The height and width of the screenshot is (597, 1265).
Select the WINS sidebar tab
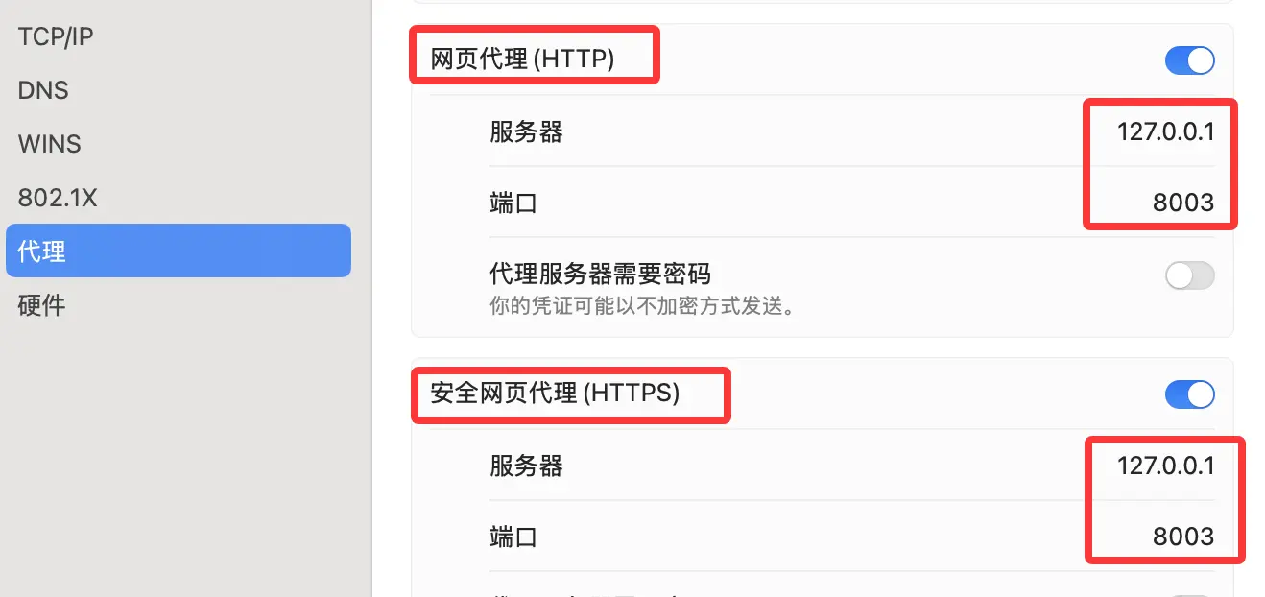pos(50,145)
